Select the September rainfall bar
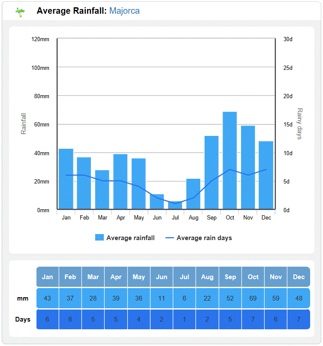The image size is (323, 346). pos(211,172)
